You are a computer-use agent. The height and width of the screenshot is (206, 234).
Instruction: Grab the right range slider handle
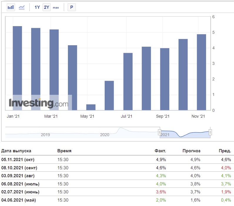(210, 132)
